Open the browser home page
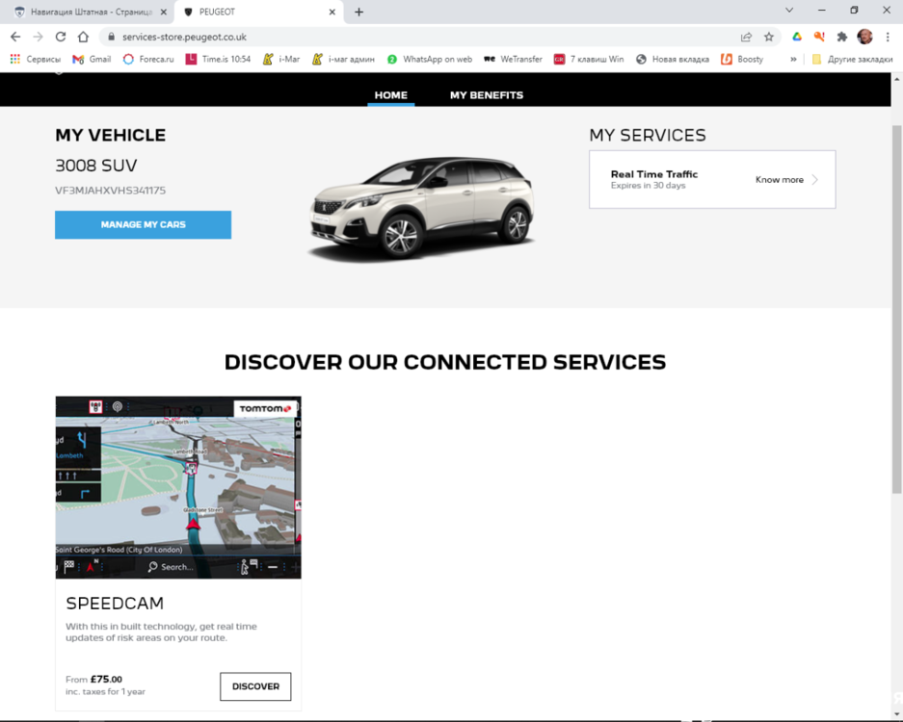Image resolution: width=903 pixels, height=722 pixels. [84, 37]
